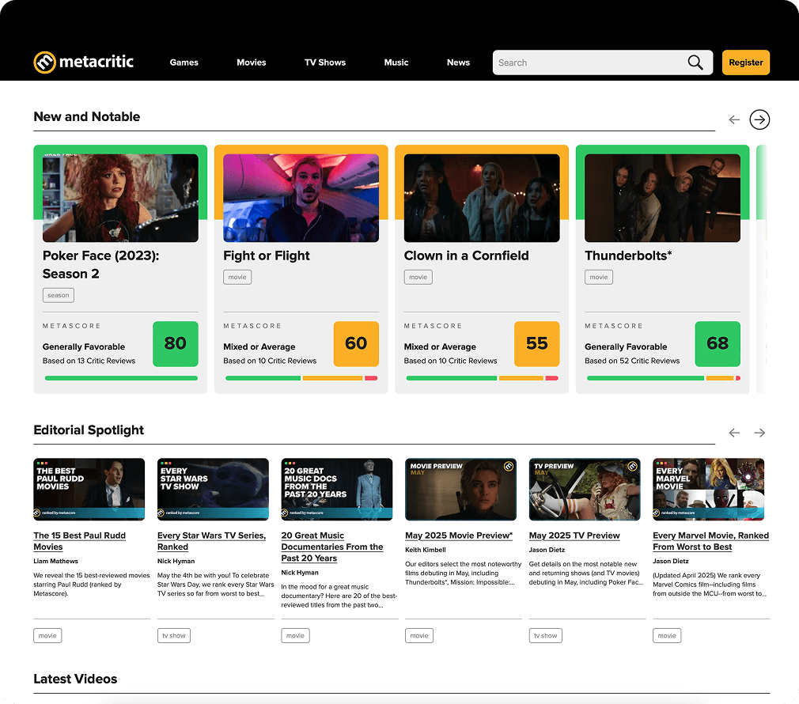The height and width of the screenshot is (704, 799).
Task: Click Fight or Flight review distribution bar
Action: coord(301,378)
